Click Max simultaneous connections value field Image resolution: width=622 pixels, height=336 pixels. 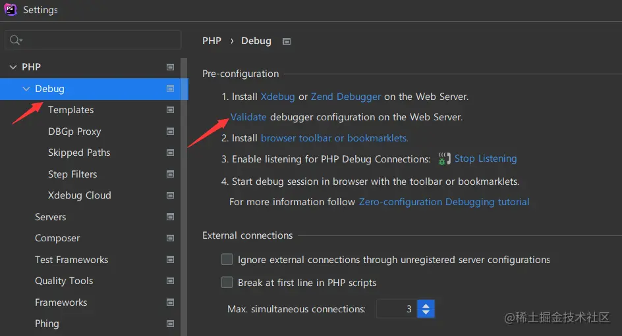[396, 308]
